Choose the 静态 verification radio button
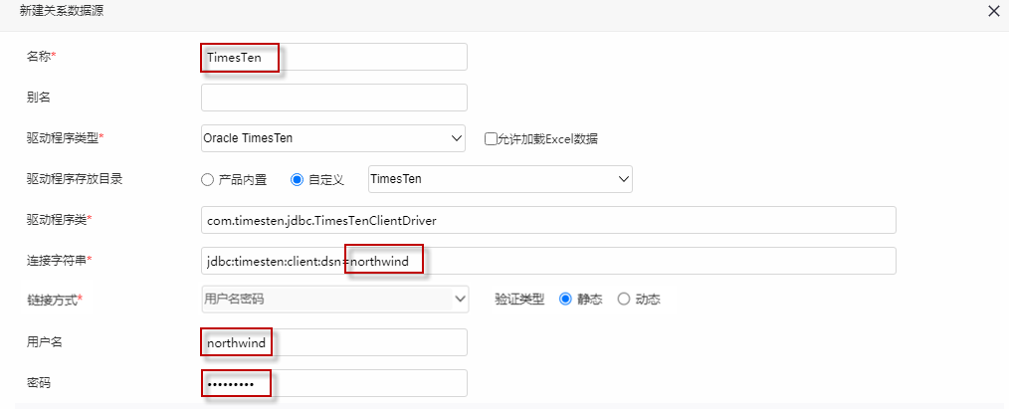 tap(565, 299)
